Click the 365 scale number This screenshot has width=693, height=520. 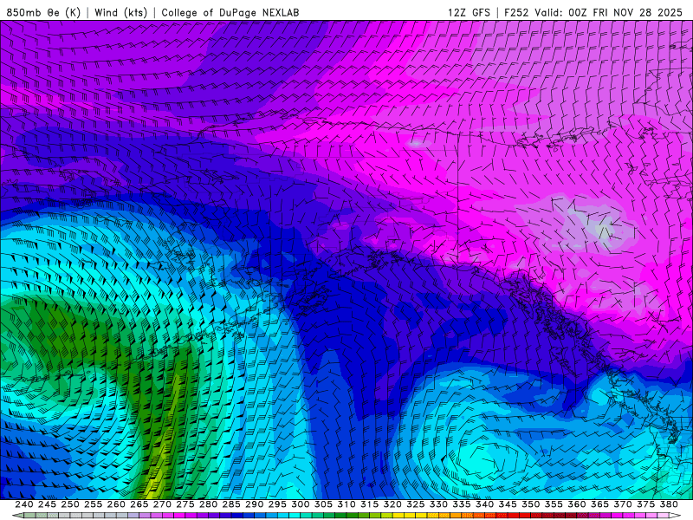(x=599, y=504)
